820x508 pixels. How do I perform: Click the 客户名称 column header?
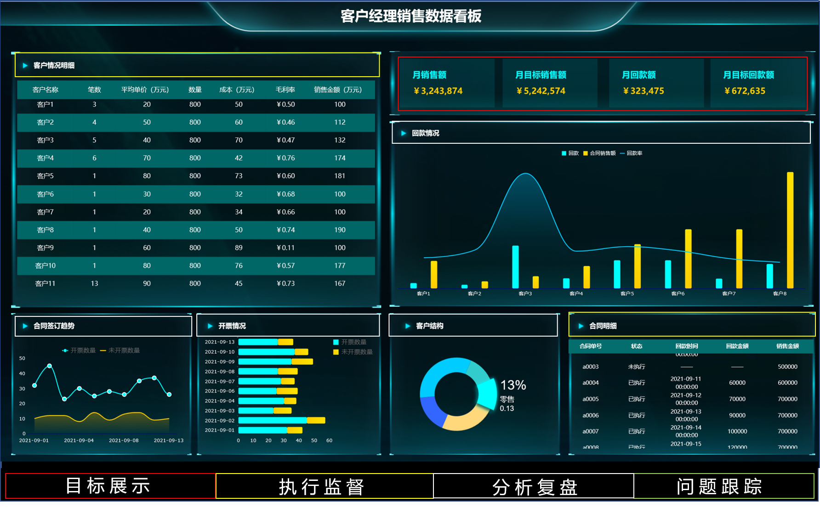click(46, 90)
